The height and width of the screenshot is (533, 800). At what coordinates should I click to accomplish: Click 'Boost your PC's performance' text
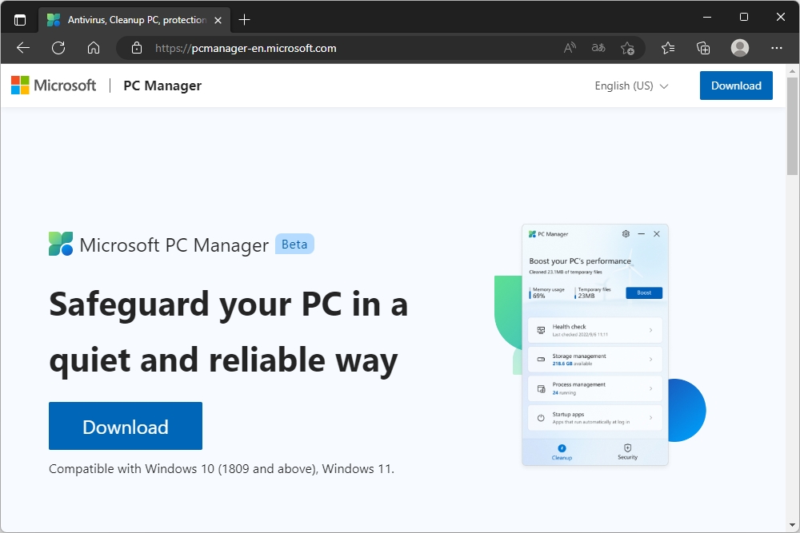(580, 261)
